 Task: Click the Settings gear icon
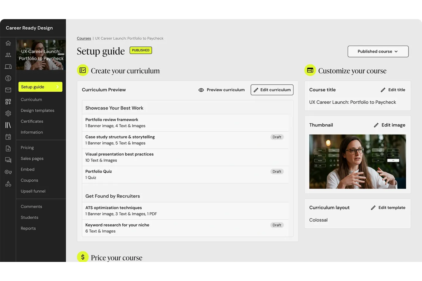8,113
